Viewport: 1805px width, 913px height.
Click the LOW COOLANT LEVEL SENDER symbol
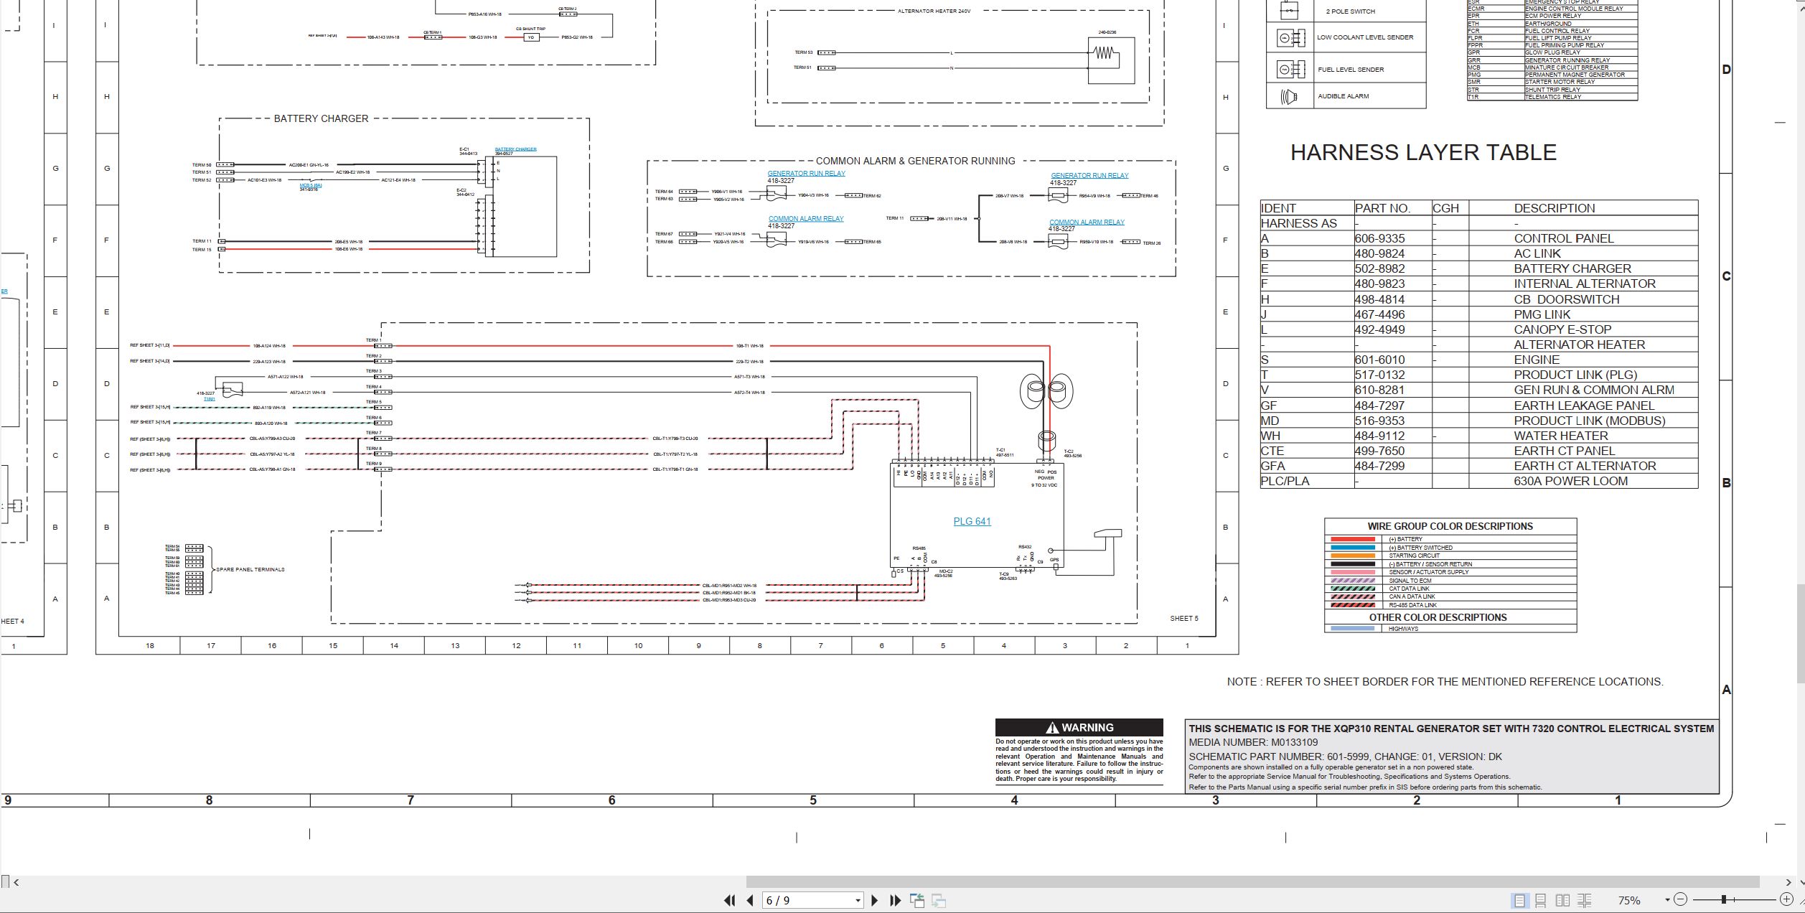[x=1290, y=37]
